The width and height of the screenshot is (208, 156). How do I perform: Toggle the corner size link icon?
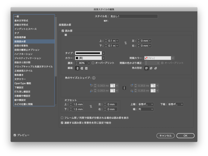[x=124, y=88]
